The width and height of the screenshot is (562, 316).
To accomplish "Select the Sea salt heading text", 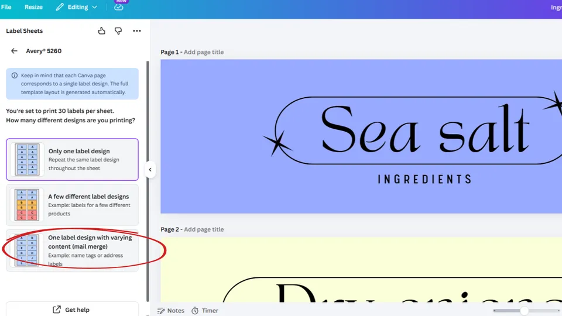I will 425,129.
